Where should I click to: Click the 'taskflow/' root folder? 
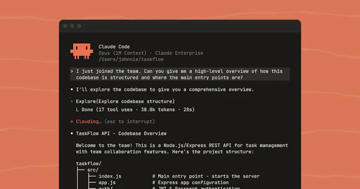88,163
